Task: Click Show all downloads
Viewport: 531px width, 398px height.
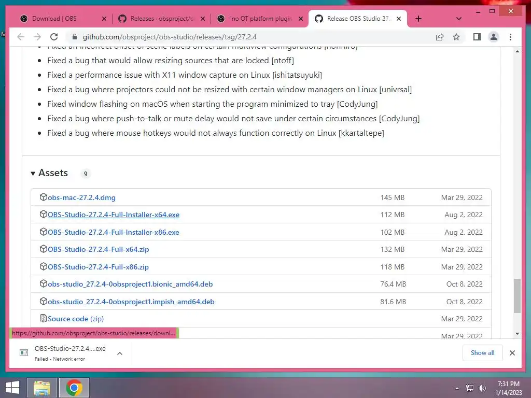Action: pyautogui.click(x=483, y=353)
